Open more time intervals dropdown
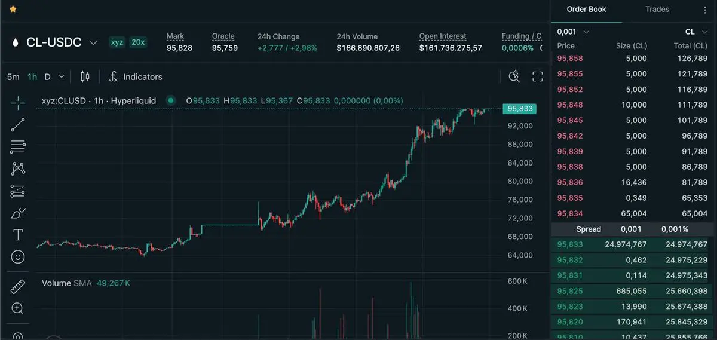The height and width of the screenshot is (340, 717). pos(62,76)
